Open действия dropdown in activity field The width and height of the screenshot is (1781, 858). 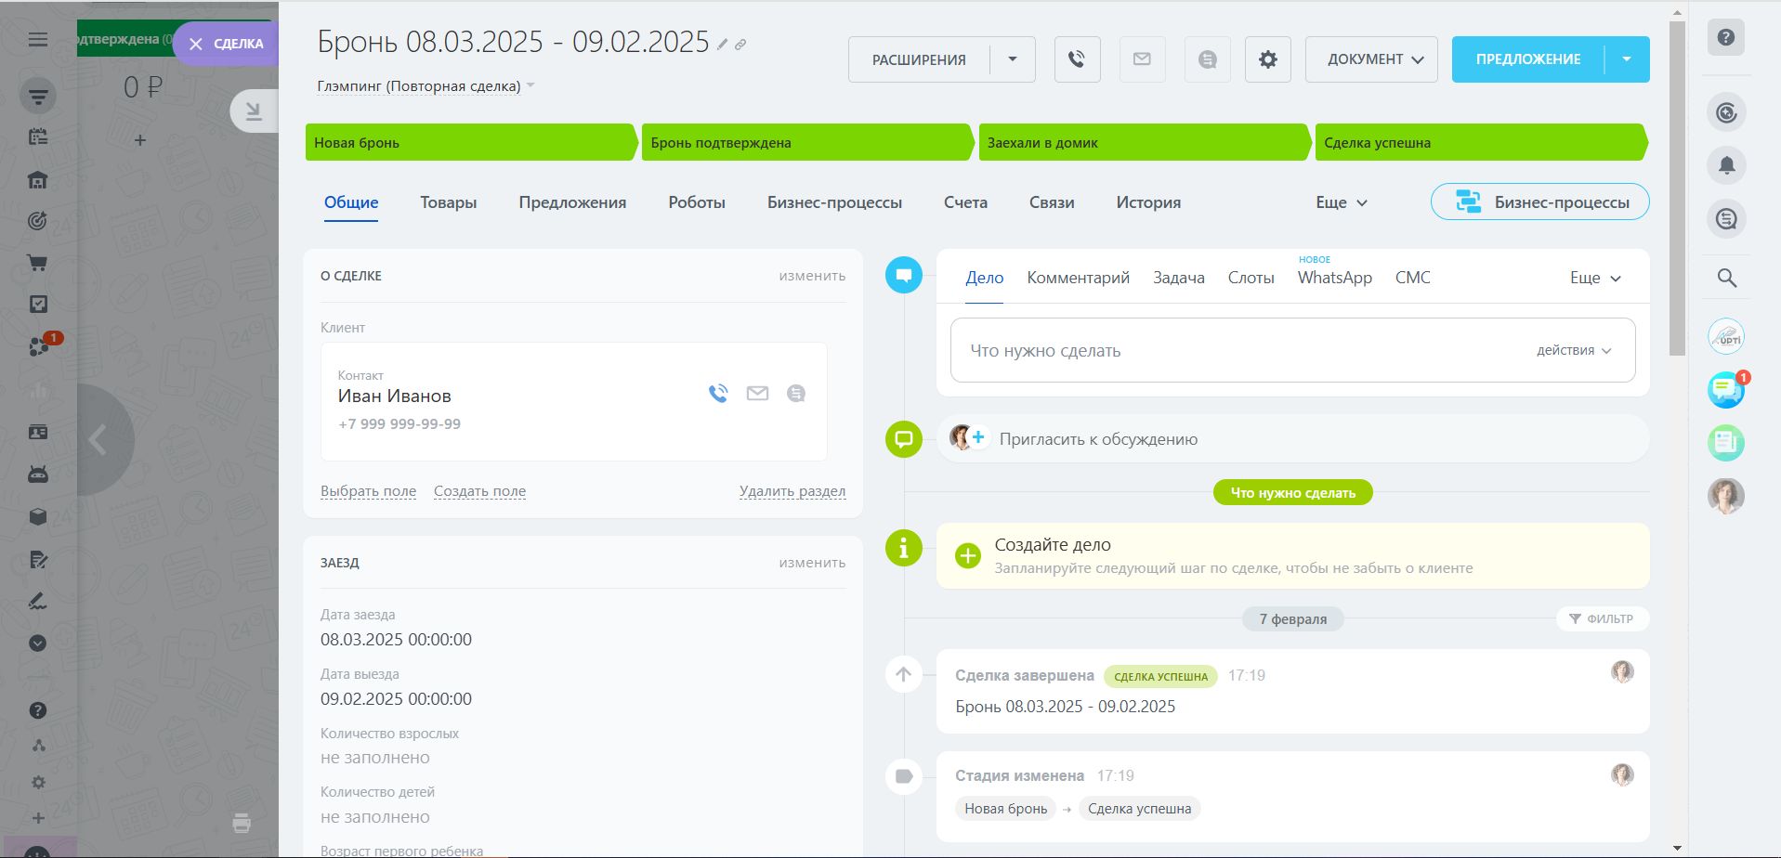1573,350
